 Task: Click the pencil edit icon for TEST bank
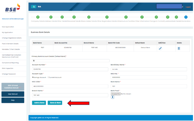pos(160,48)
